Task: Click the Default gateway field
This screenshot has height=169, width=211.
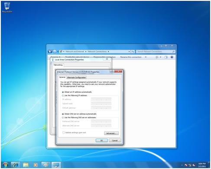Action: [x=101, y=108]
